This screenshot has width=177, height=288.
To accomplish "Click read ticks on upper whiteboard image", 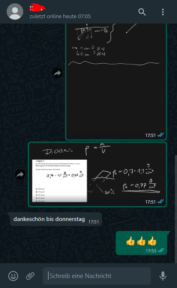I will pyautogui.click(x=160, y=135).
